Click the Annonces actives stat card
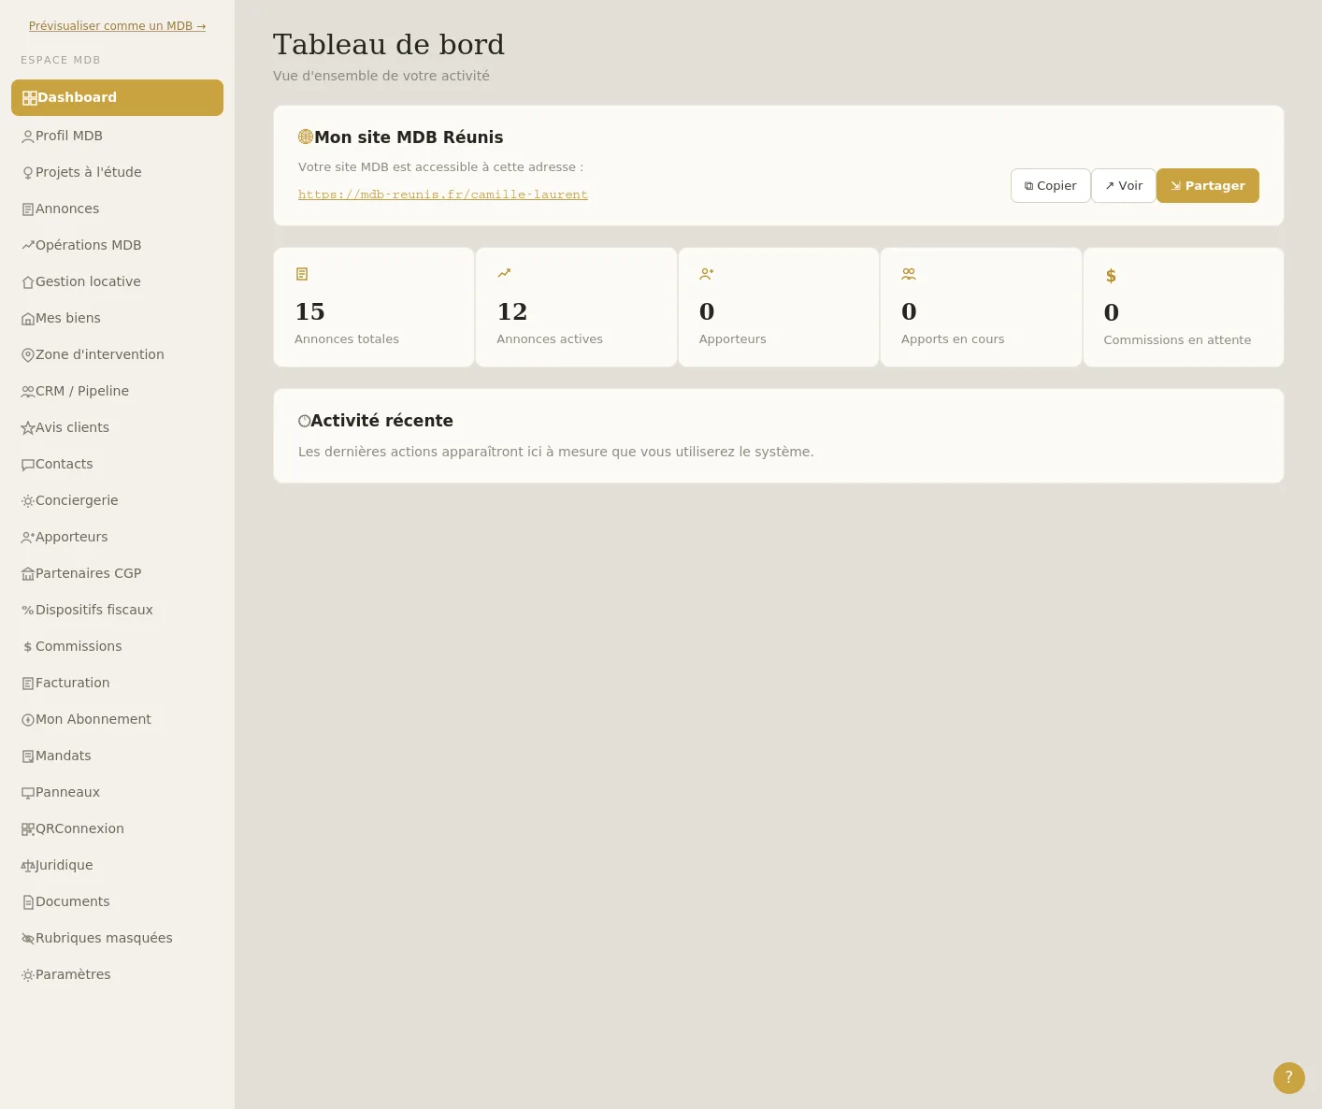The width and height of the screenshot is (1322, 1109). coord(576,308)
